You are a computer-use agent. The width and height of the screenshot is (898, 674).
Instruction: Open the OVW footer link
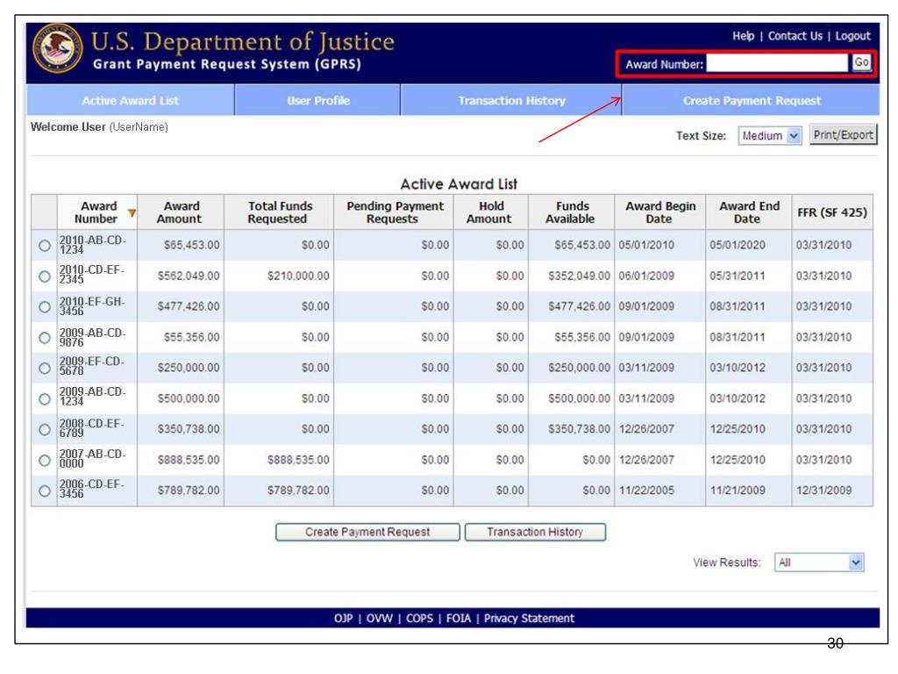click(379, 619)
